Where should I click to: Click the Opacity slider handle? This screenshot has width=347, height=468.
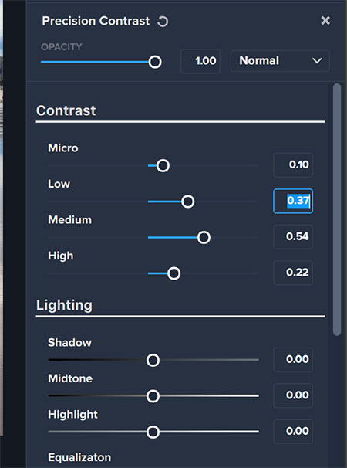(155, 62)
